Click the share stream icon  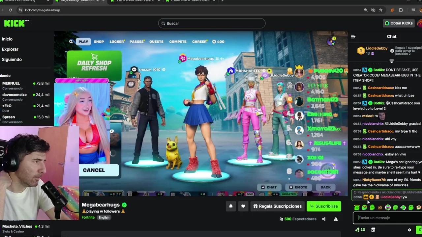point(323,219)
